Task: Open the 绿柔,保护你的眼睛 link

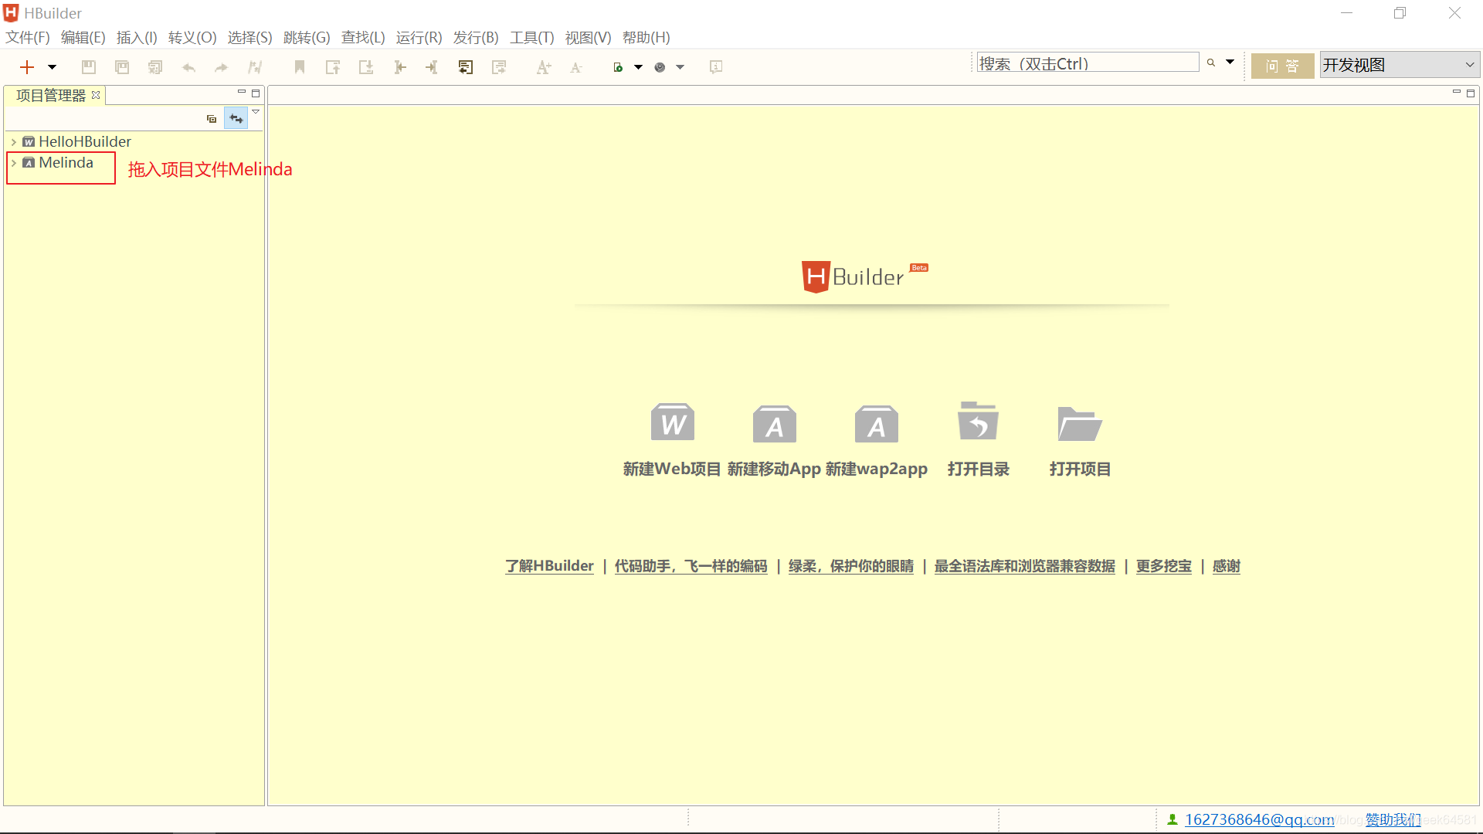Action: tap(851, 566)
